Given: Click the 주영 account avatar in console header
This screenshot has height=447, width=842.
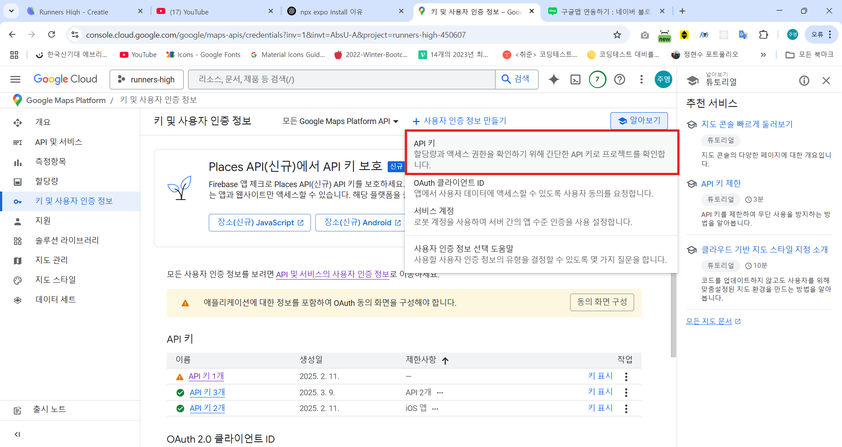Looking at the screenshot, I should (x=663, y=79).
